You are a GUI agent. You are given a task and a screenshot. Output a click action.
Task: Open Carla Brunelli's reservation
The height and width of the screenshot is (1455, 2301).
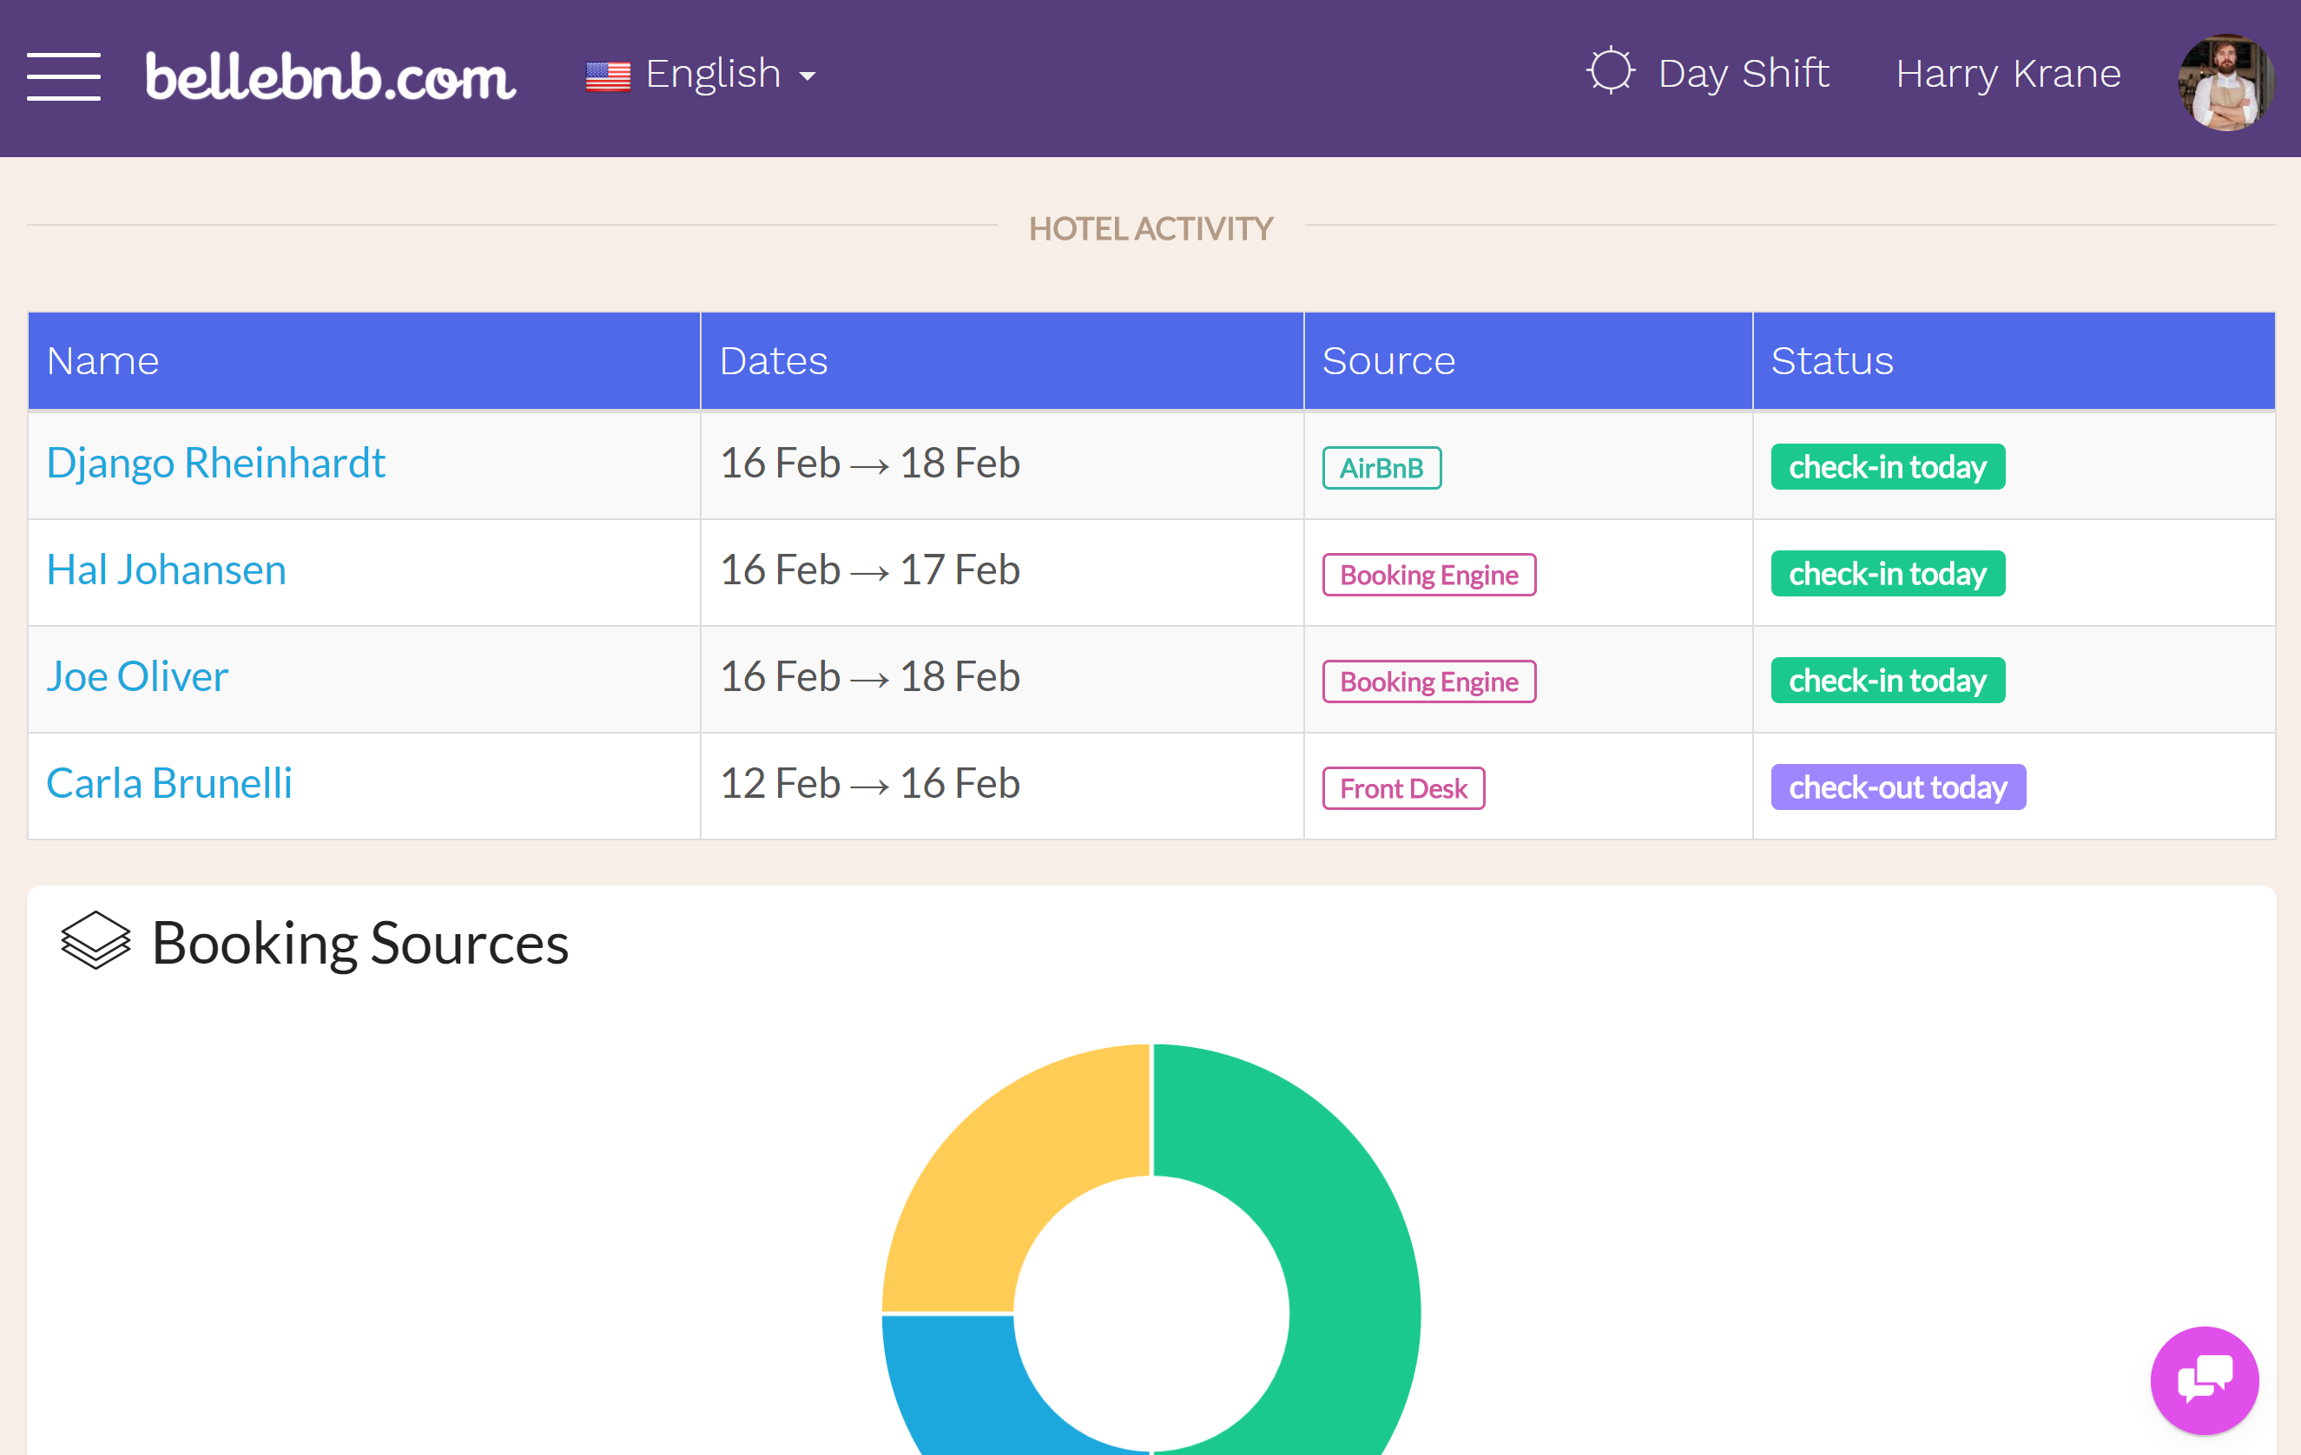click(x=169, y=784)
